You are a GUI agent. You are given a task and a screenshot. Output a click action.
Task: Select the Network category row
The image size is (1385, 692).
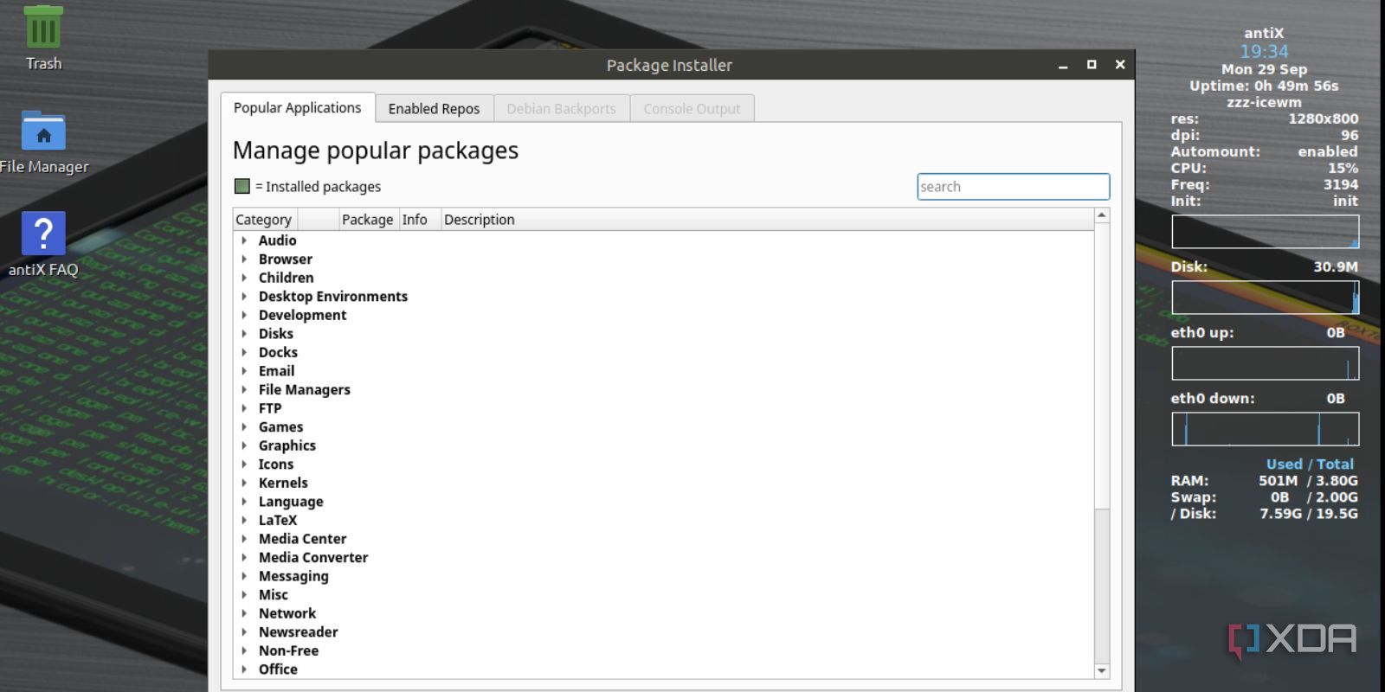[663, 613]
